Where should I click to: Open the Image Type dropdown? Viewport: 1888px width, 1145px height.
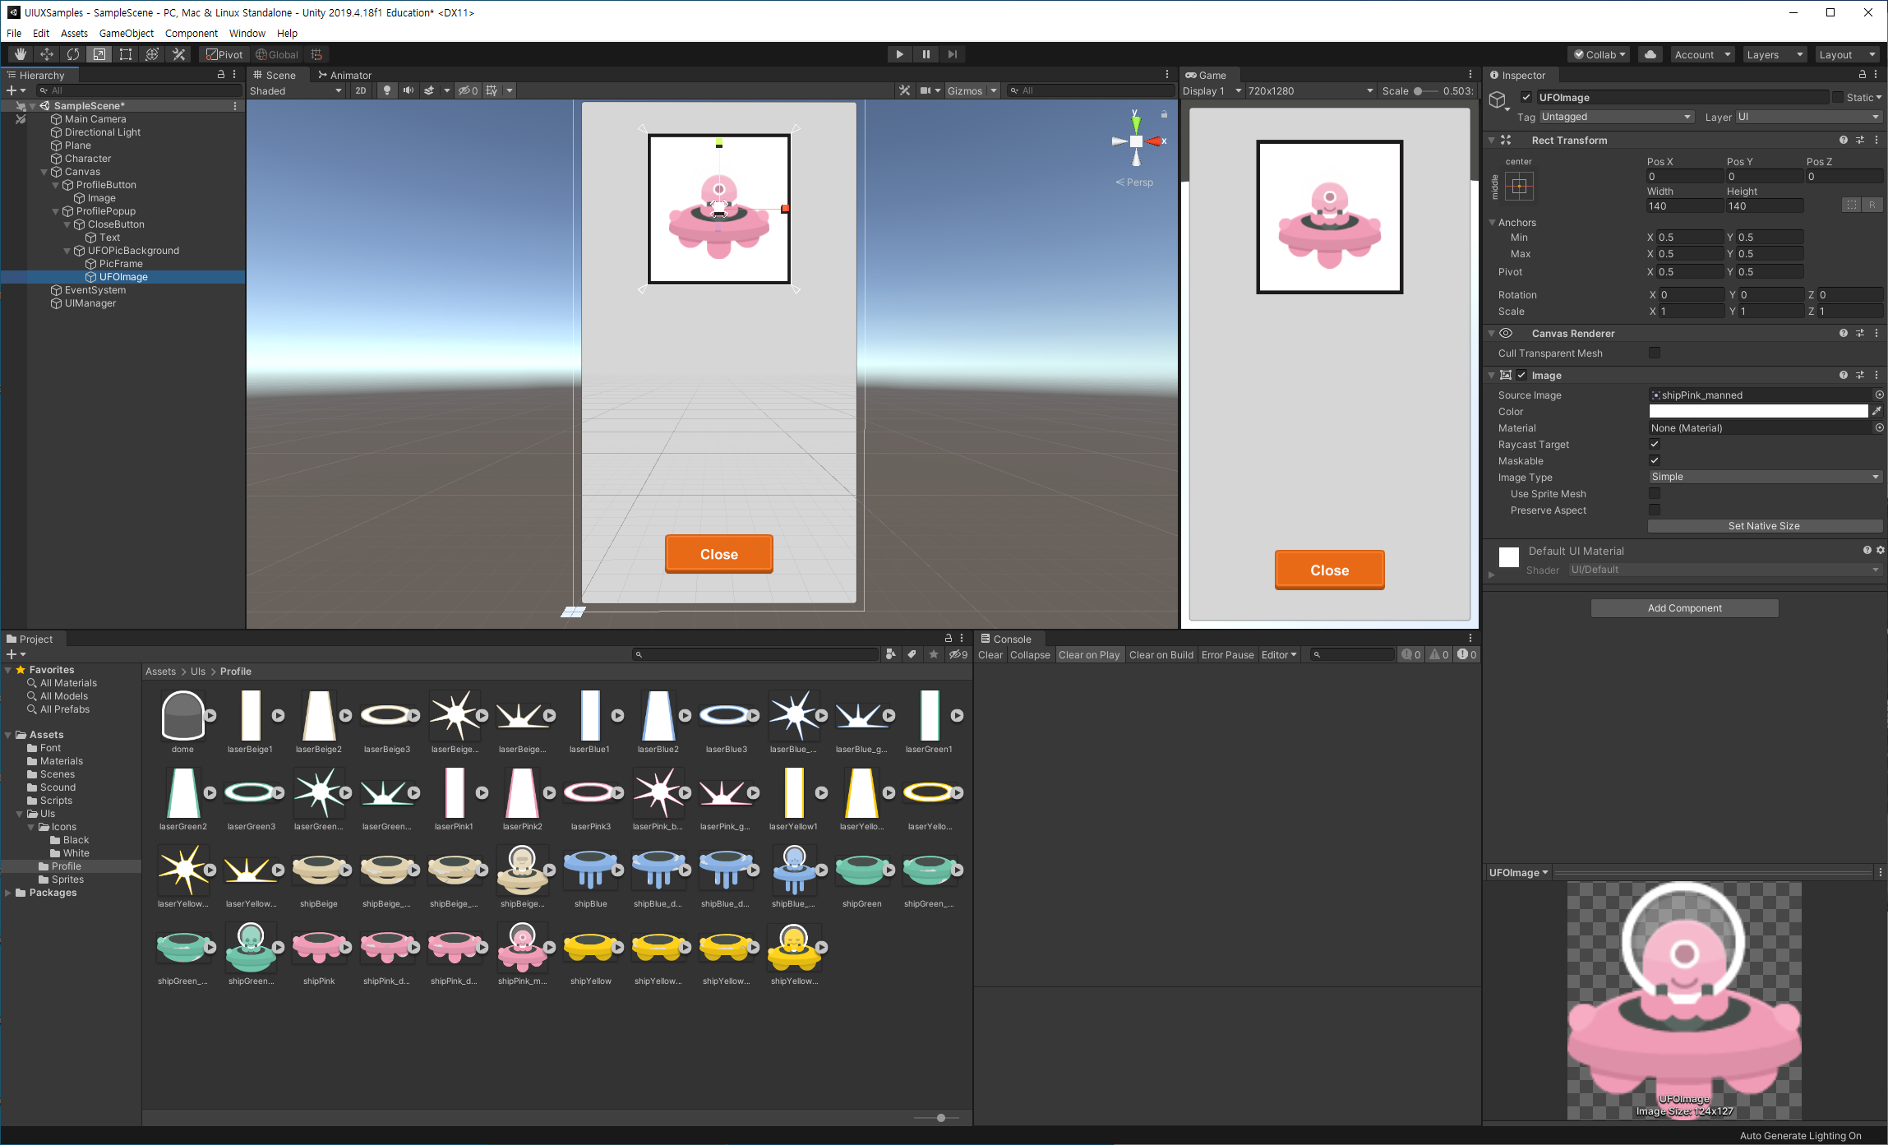[1764, 477]
